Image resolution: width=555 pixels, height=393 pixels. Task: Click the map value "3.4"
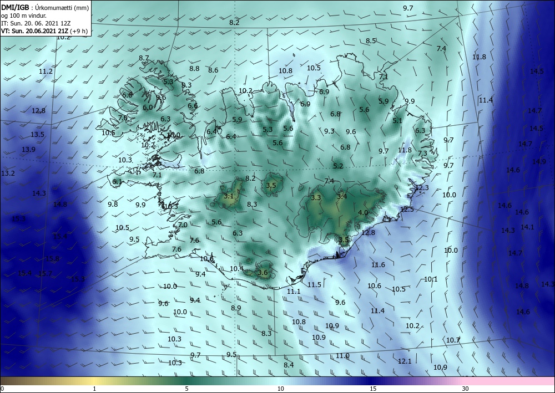[x=342, y=196]
